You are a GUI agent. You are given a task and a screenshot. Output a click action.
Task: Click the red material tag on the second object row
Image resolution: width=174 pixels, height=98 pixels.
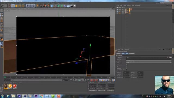[131, 9]
